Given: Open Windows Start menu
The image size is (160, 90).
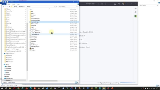Looking at the screenshot, I should (x=2, y=88).
